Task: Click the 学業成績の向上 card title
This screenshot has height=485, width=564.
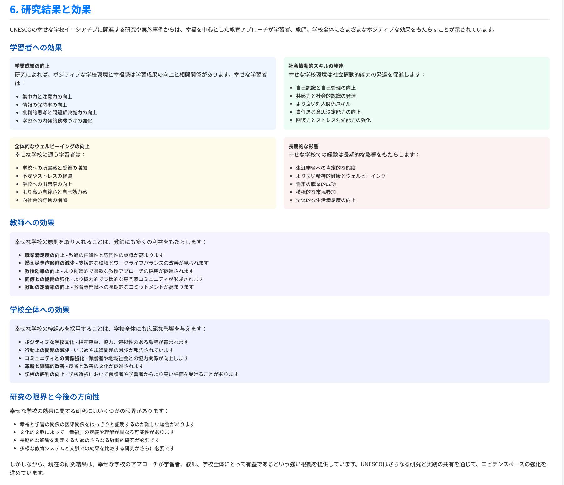Action: (x=32, y=66)
